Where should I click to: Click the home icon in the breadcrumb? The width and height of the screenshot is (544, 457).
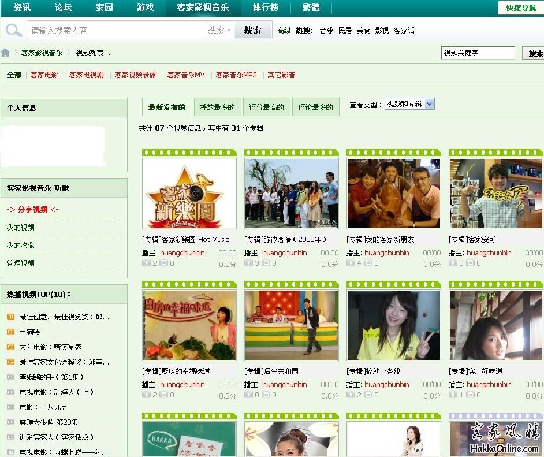coord(6,53)
